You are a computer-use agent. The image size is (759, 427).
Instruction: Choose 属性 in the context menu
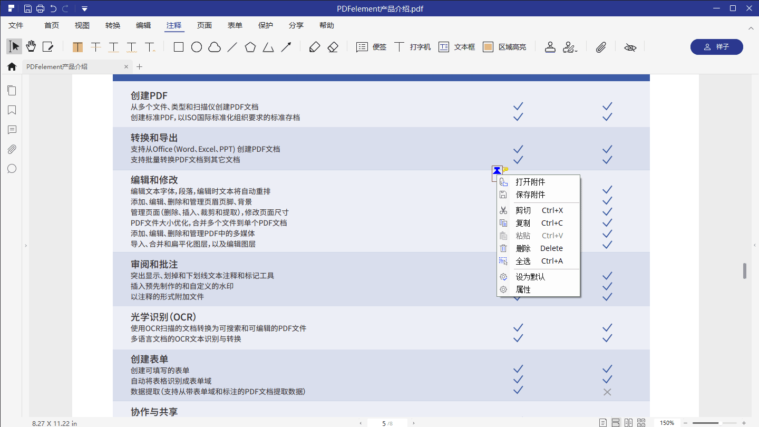[x=539, y=289]
